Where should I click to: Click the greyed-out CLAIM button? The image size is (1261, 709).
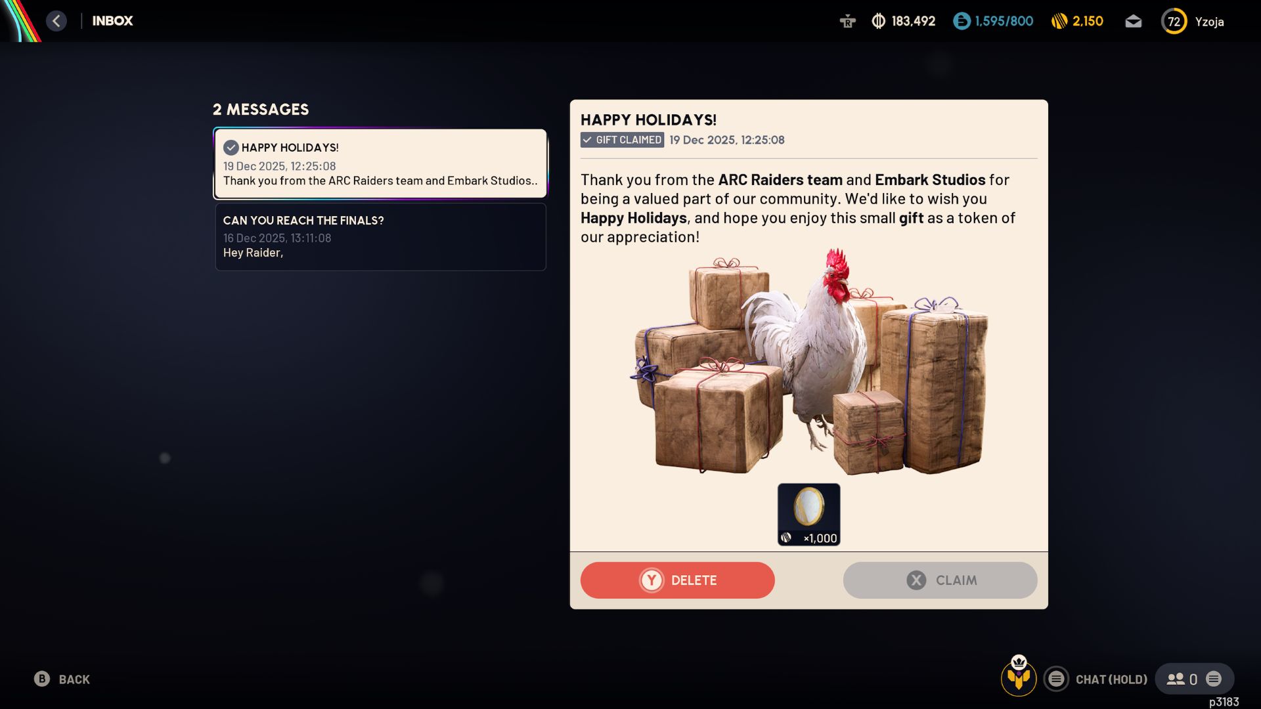point(940,580)
